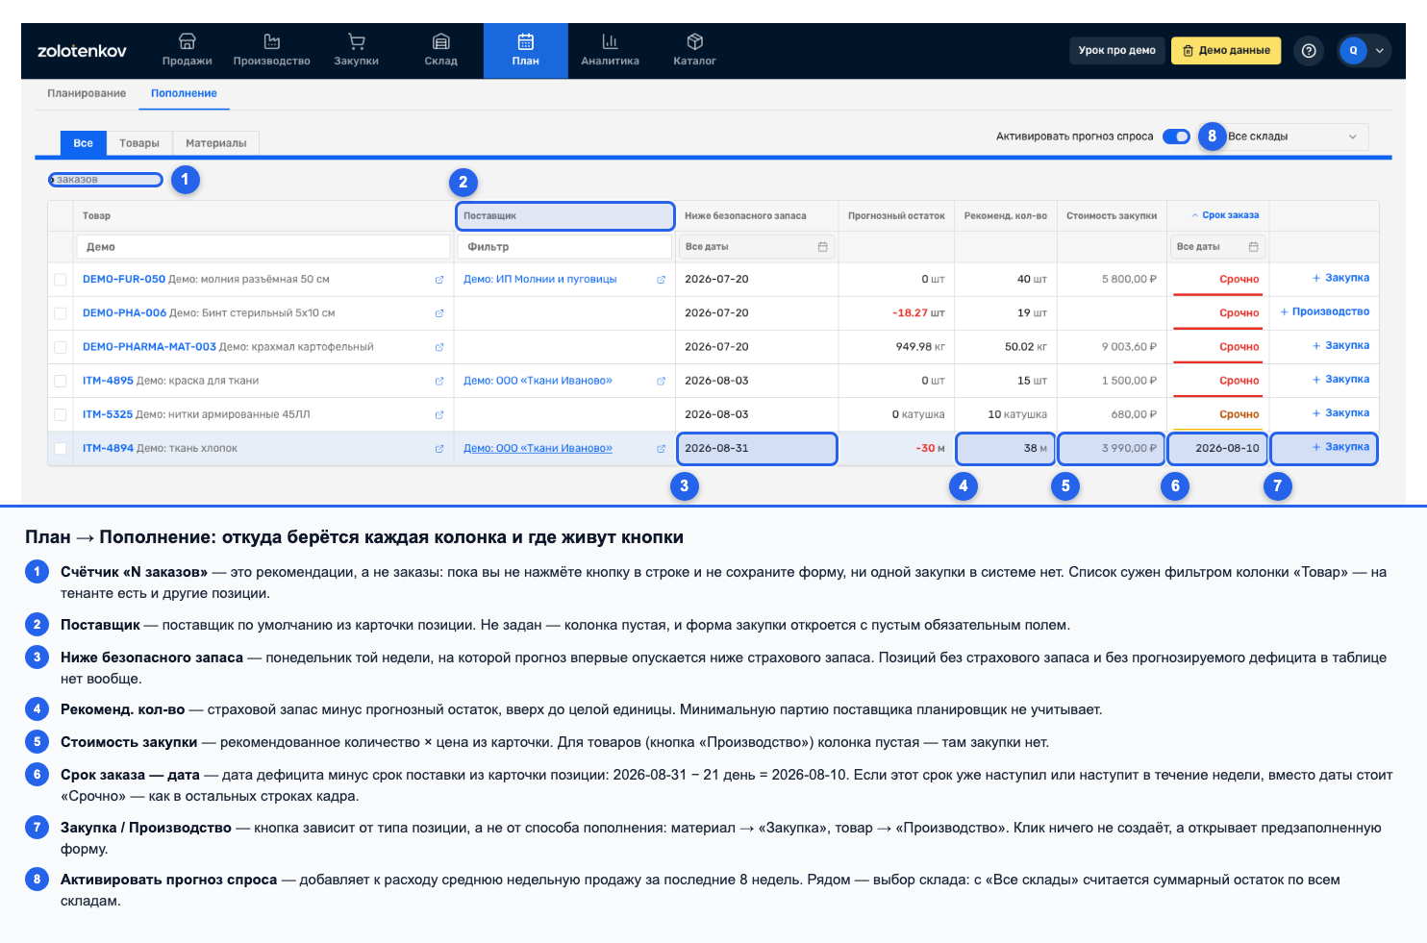Click the Поставщик filter input field
Screen dimensions: 1427x943
point(564,247)
